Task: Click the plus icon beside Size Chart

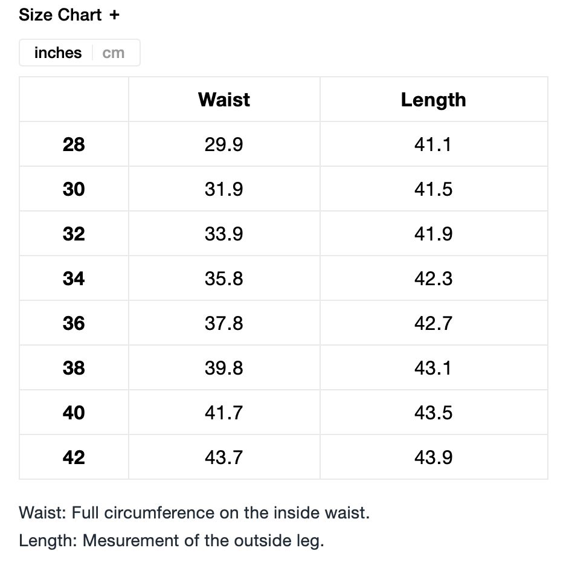Action: (115, 15)
